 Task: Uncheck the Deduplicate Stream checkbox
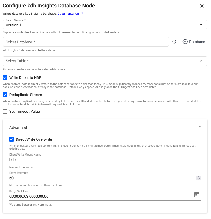5,95
